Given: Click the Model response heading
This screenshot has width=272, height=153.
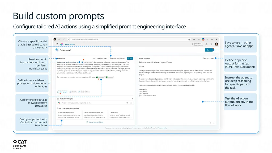Looking at the screenshot, I should point(144,59).
